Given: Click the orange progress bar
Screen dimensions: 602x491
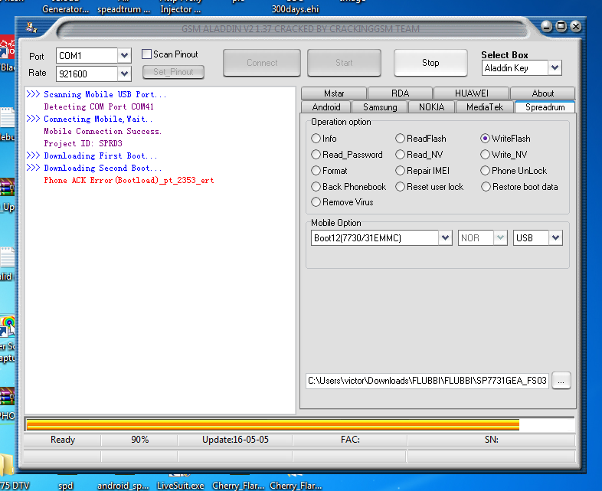Looking at the screenshot, I should tap(272, 424).
